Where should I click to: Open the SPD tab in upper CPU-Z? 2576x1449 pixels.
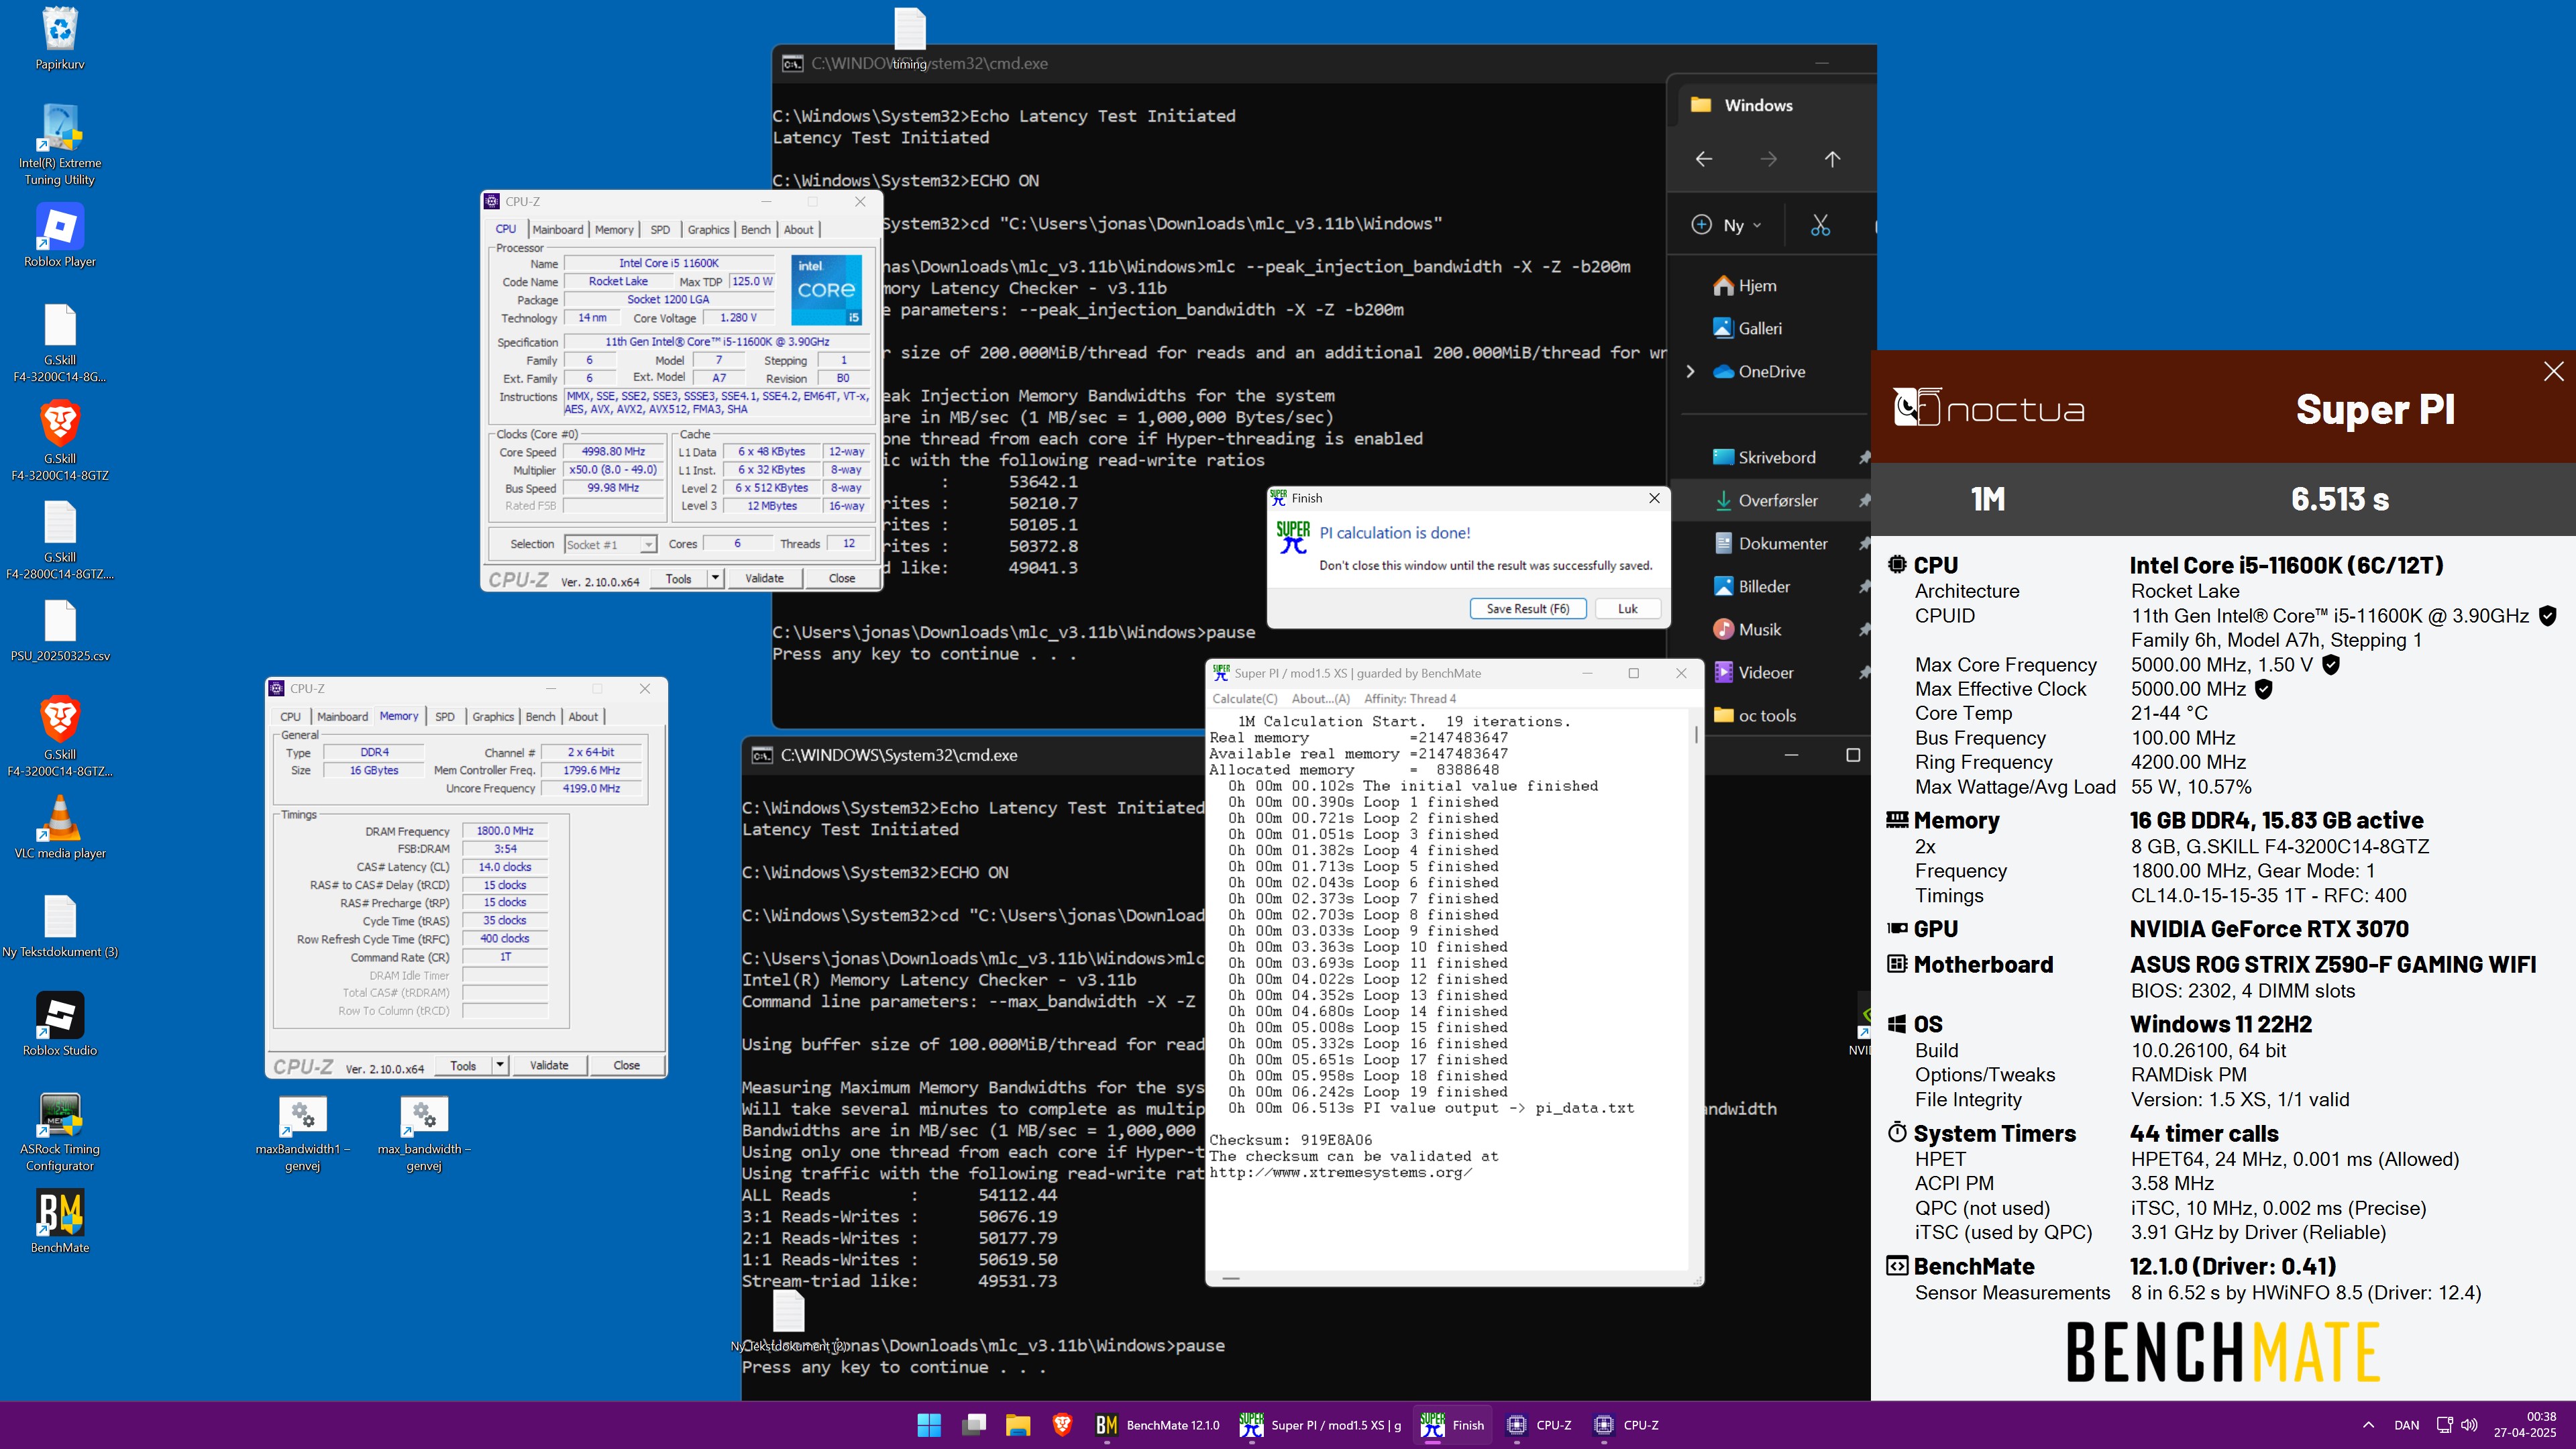(660, 229)
